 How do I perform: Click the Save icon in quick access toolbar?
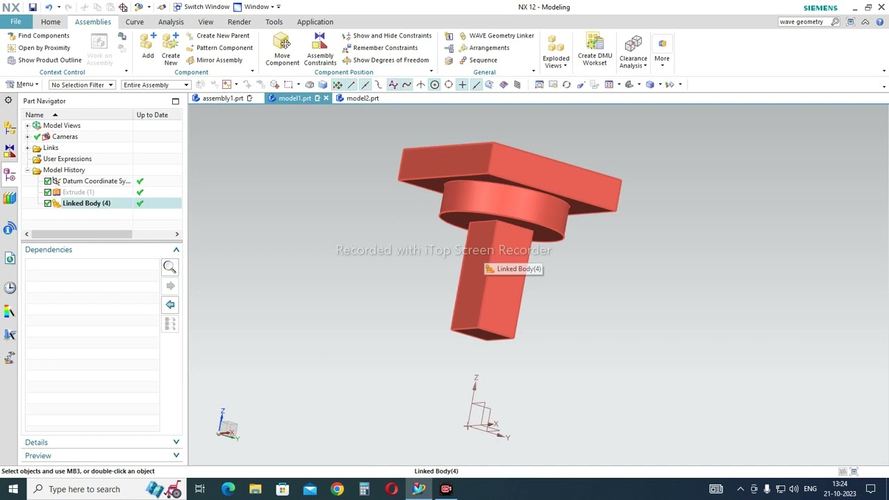tap(33, 7)
